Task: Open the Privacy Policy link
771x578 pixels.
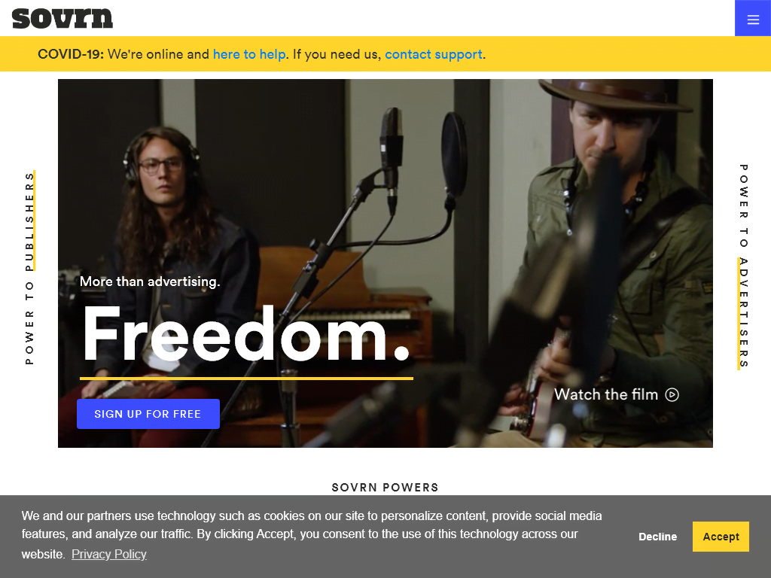Action: (x=109, y=554)
